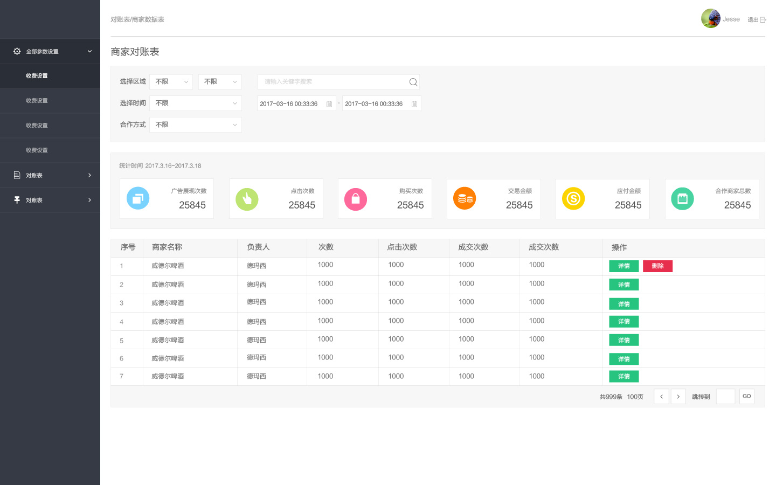Click 威德尔啤酒 in row 3
The image size is (776, 485).
click(168, 303)
